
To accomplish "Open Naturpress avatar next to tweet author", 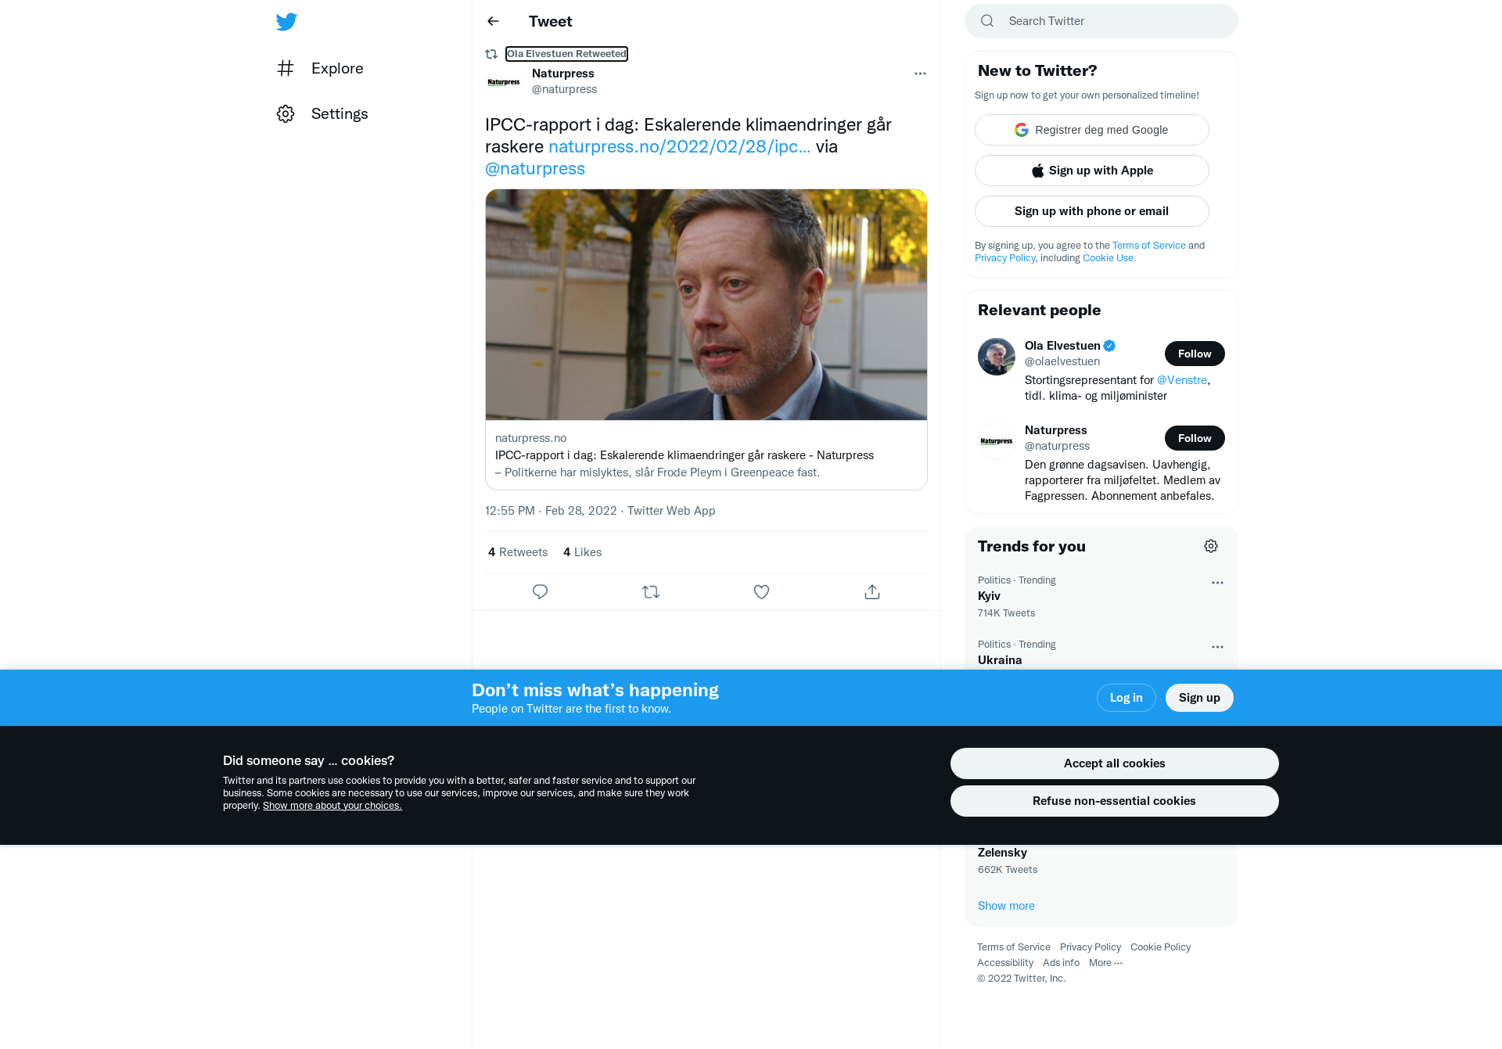I will click(504, 81).
